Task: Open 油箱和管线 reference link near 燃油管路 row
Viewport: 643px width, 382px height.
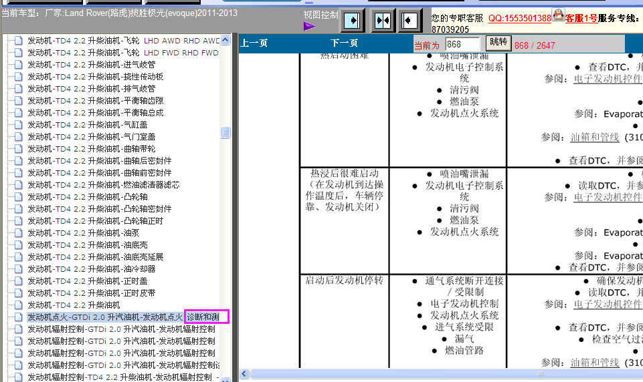Action: click(x=595, y=363)
